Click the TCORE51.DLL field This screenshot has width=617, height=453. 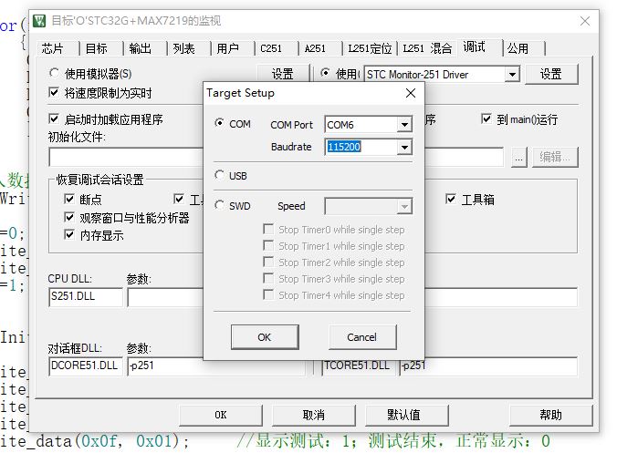click(x=358, y=366)
